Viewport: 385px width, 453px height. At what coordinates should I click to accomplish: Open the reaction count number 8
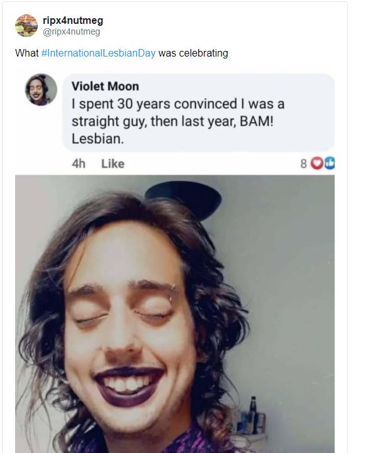click(x=303, y=163)
